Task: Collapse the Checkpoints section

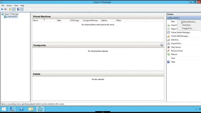Action: (x=162, y=45)
